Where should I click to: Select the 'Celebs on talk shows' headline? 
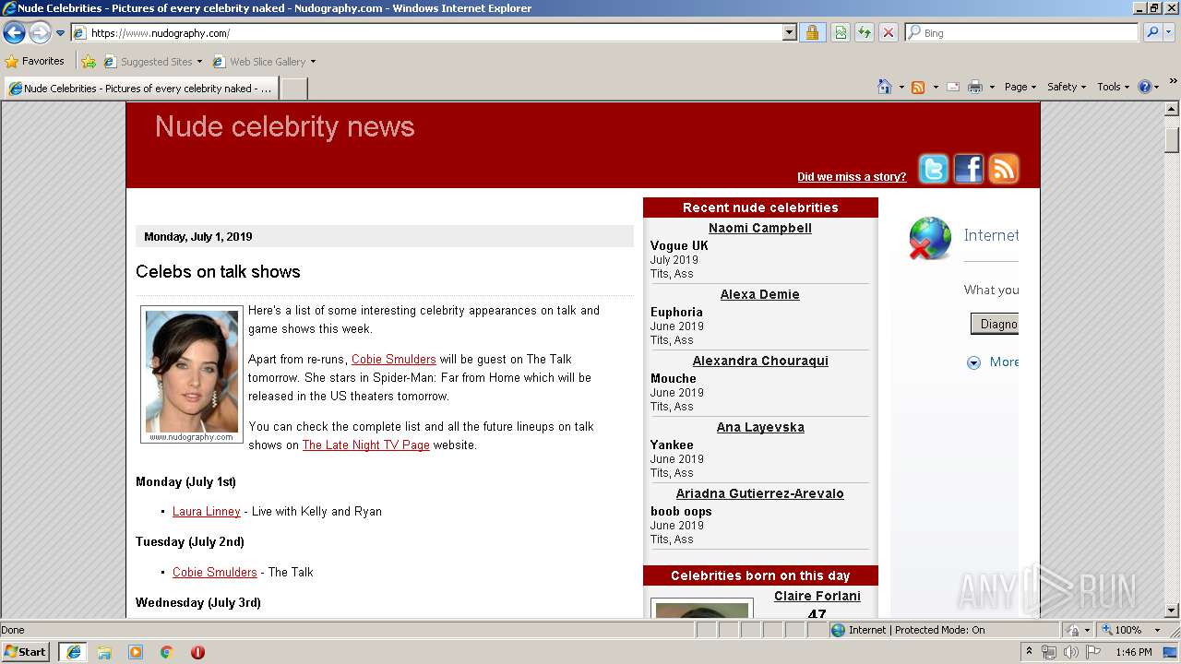click(x=218, y=272)
